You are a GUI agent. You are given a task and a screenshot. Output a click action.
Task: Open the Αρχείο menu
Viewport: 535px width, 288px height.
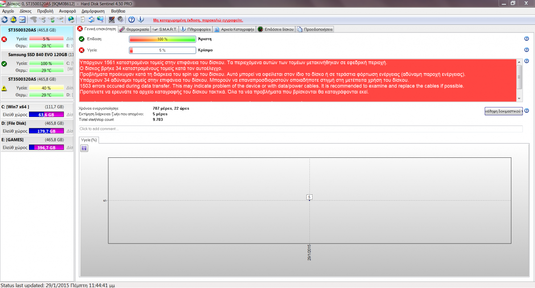click(8, 11)
